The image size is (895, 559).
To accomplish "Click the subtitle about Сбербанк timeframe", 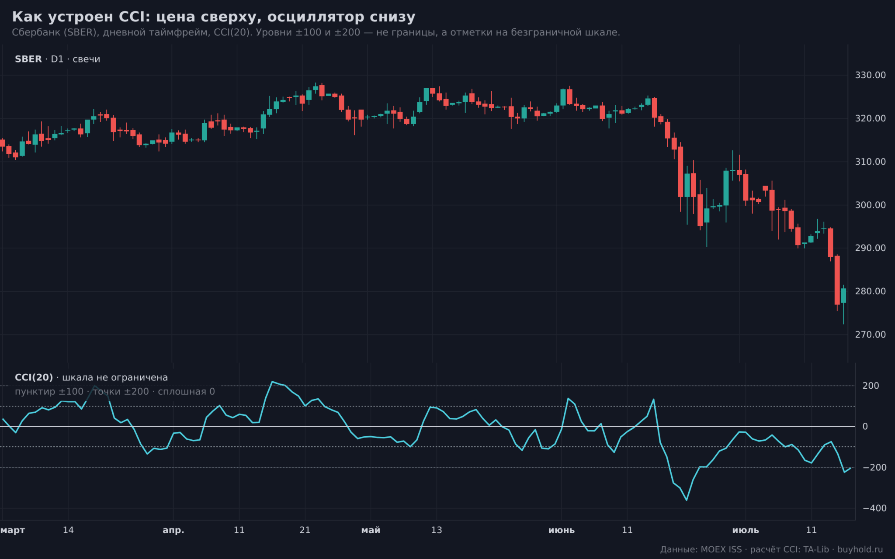I will tap(316, 33).
